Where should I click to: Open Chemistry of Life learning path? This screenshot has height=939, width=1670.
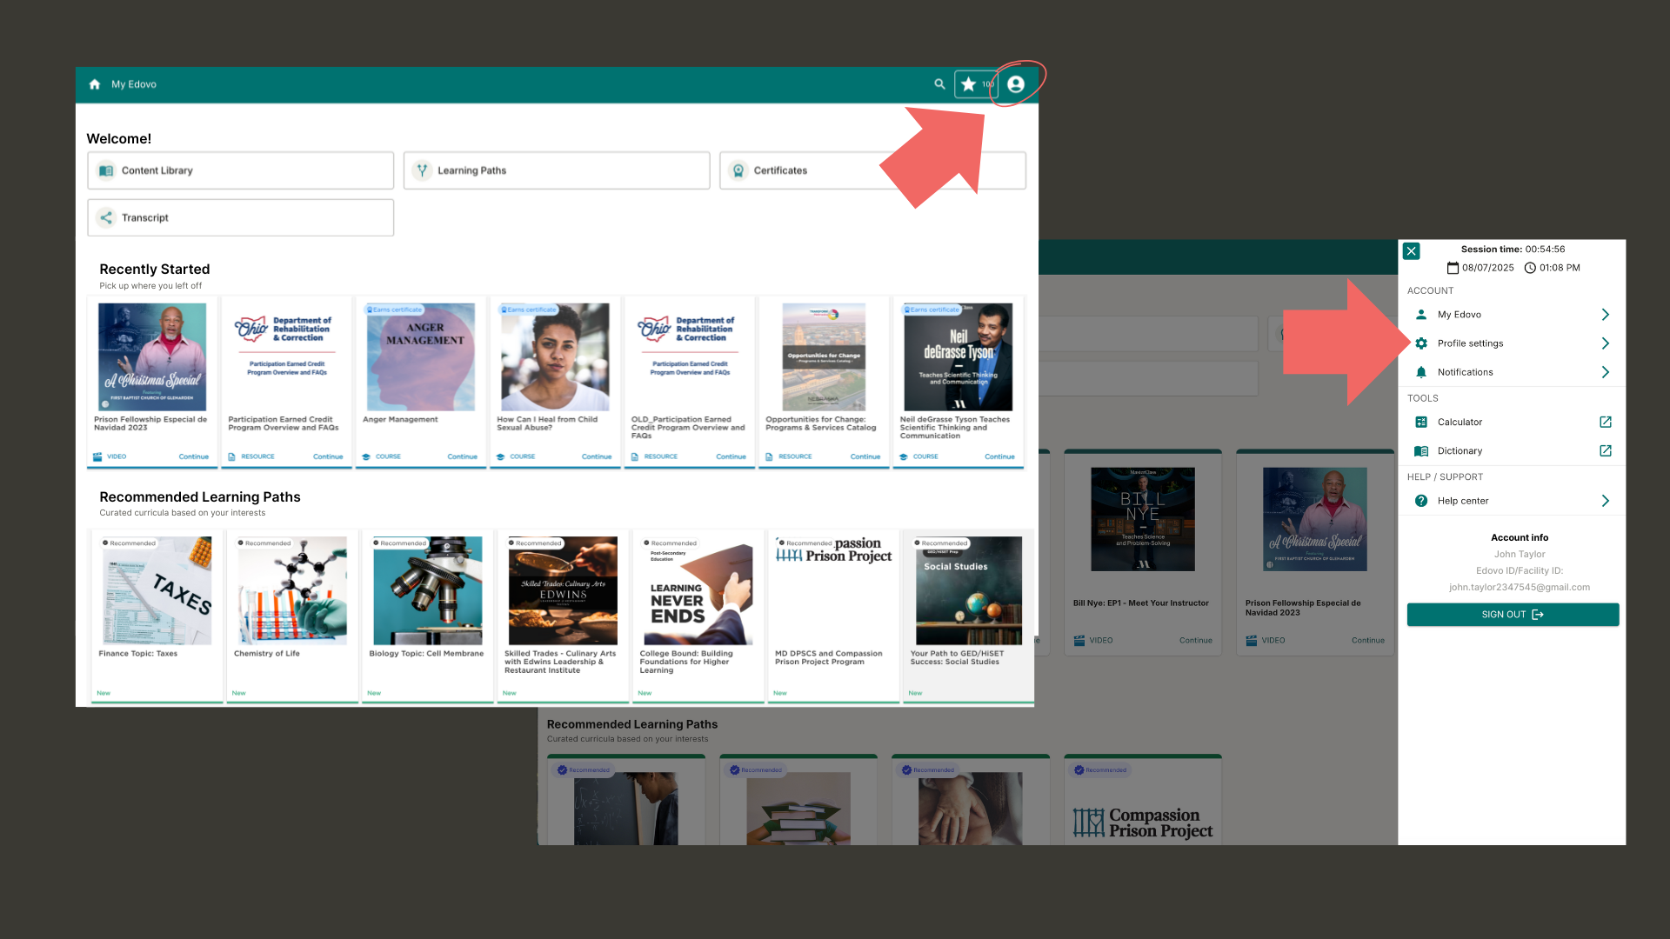tap(292, 590)
